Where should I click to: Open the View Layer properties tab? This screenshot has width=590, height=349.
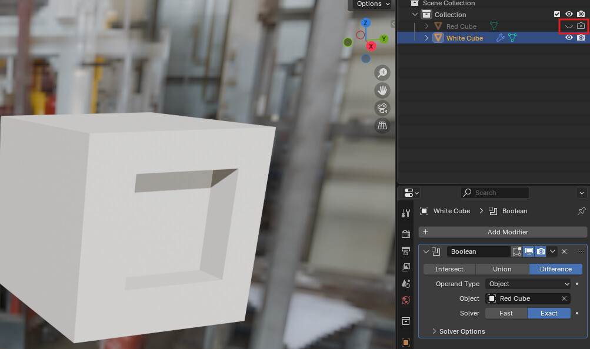click(x=406, y=267)
